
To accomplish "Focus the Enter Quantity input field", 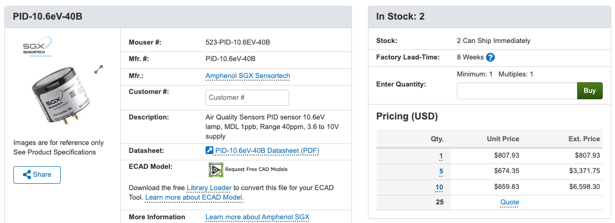I will [517, 91].
